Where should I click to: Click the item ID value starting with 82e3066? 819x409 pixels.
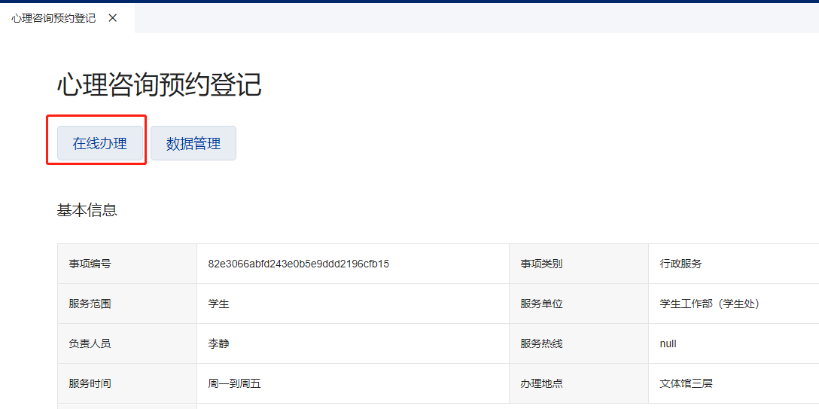[x=299, y=264]
